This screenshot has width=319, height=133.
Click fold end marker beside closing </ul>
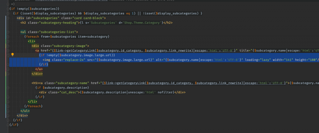8,111
